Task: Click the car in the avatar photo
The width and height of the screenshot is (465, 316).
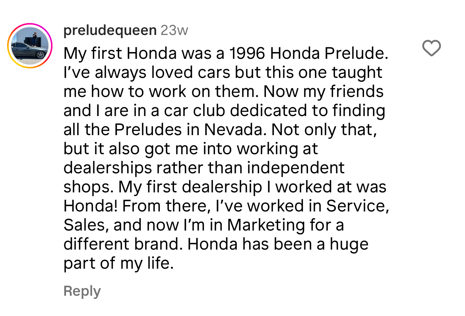Action: (x=29, y=52)
